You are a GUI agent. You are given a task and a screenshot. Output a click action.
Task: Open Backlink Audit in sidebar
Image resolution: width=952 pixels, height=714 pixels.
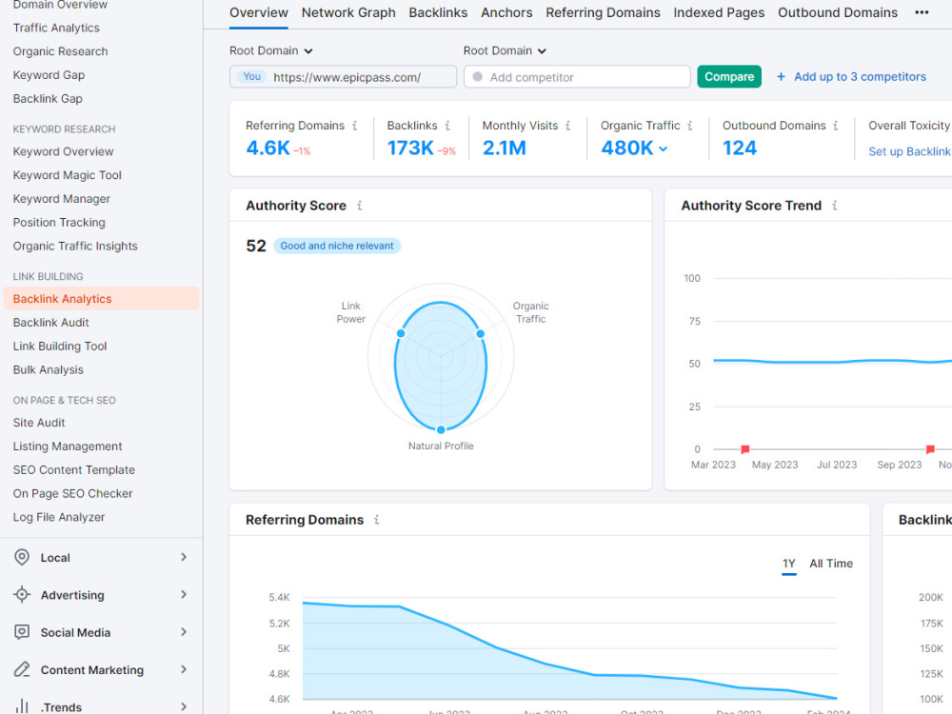(x=51, y=323)
